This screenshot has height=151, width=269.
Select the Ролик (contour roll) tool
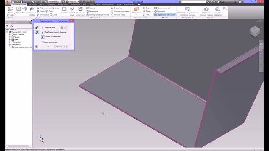click(x=40, y=11)
